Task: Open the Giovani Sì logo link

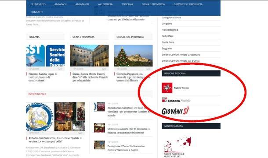Action: point(175,111)
